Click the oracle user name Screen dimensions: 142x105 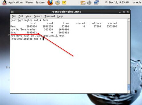pos(137,3)
